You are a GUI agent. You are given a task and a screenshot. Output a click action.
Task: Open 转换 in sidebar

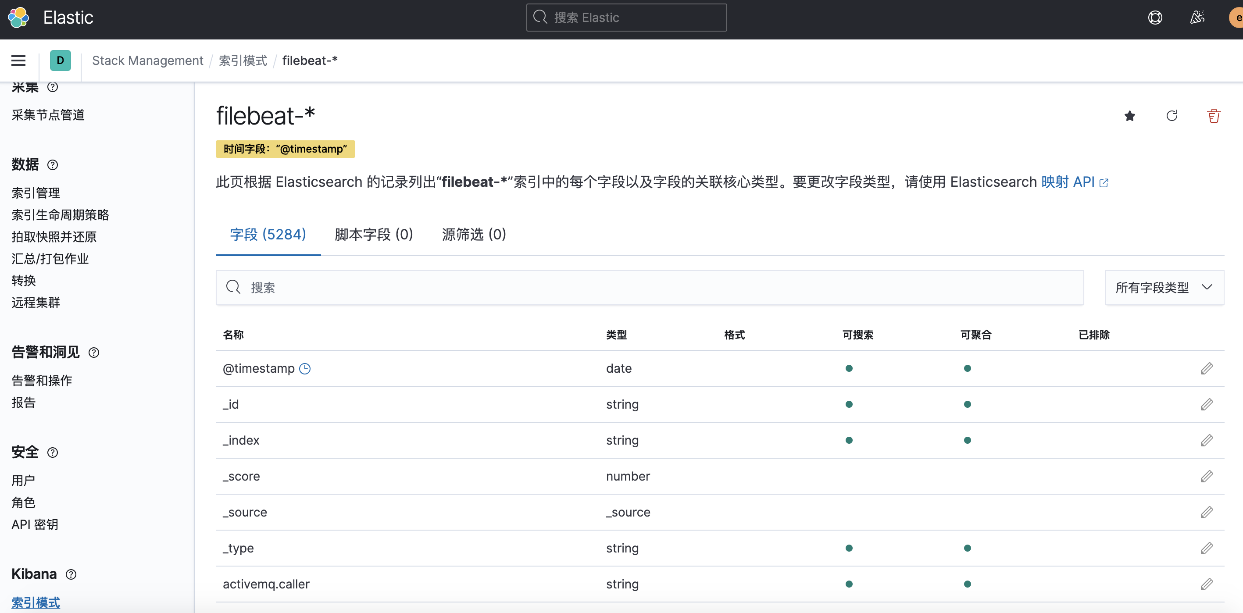[x=24, y=281]
